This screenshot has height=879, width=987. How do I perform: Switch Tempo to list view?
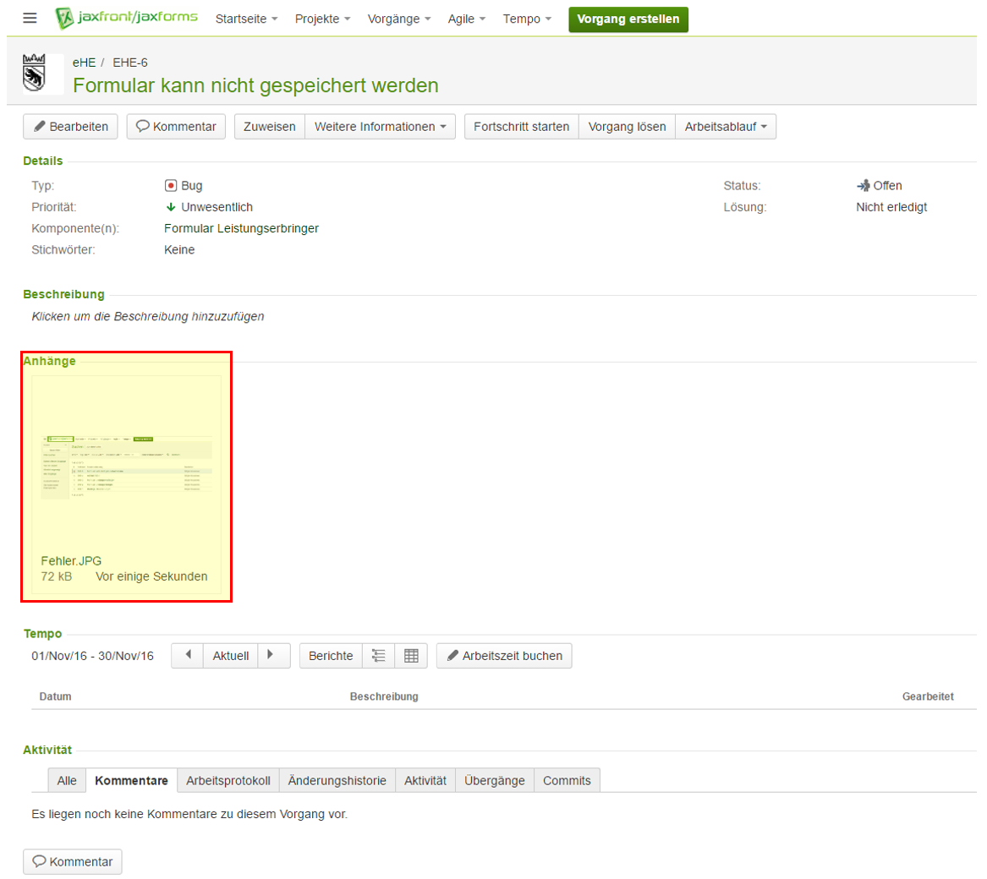click(379, 656)
